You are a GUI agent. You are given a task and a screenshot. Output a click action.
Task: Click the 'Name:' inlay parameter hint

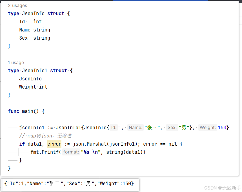click(x=136, y=128)
